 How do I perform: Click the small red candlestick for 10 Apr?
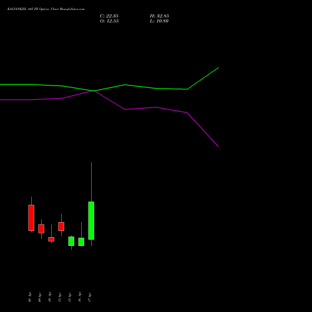click(51, 239)
